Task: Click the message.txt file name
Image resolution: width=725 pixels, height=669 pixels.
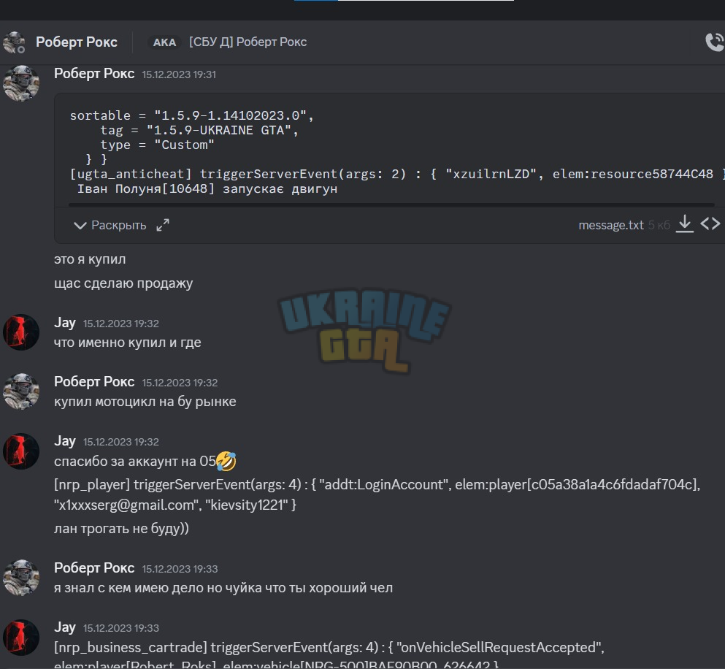Action: click(611, 226)
